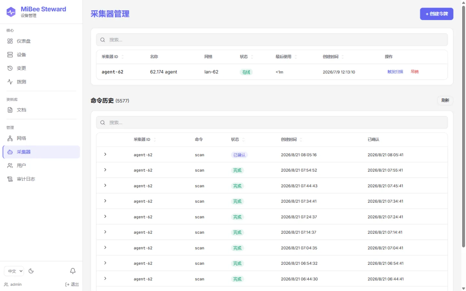Click the 已确认 status badge
Viewport: 466px width, 291px height.
coord(239,155)
